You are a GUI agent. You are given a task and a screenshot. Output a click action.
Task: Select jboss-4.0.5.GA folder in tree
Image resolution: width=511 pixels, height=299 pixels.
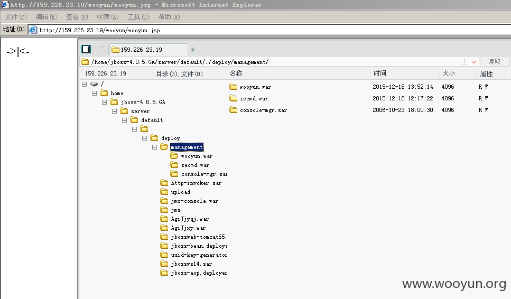tap(143, 102)
